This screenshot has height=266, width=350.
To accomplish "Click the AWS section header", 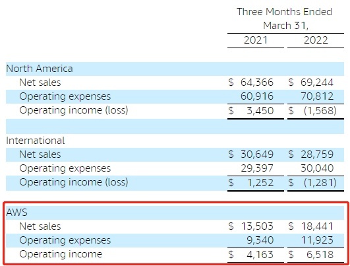I will pyautogui.click(x=16, y=213).
